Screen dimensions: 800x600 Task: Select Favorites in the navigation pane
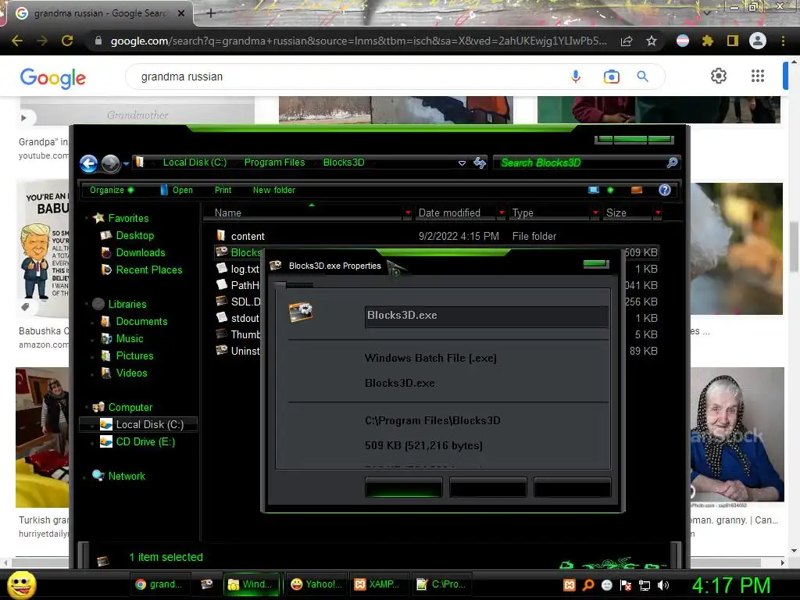(129, 218)
